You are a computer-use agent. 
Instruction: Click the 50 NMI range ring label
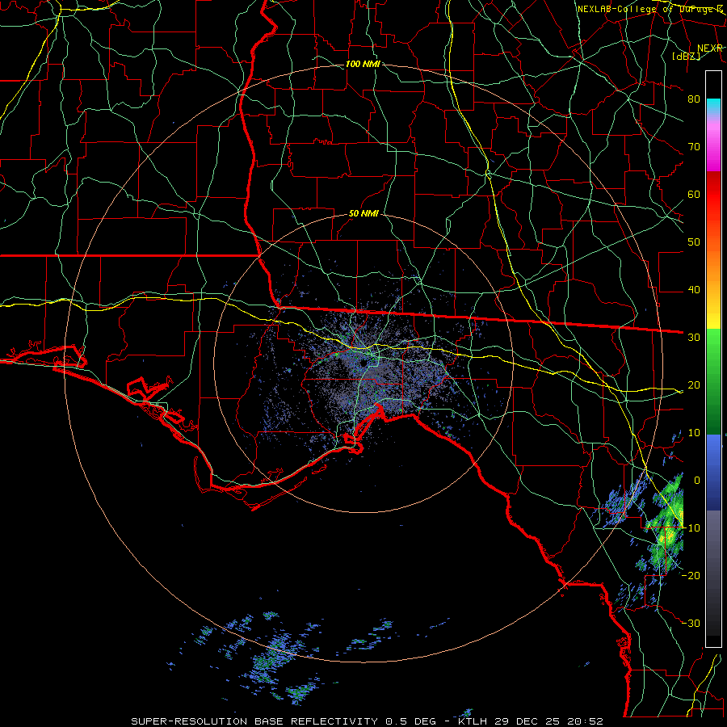(363, 214)
